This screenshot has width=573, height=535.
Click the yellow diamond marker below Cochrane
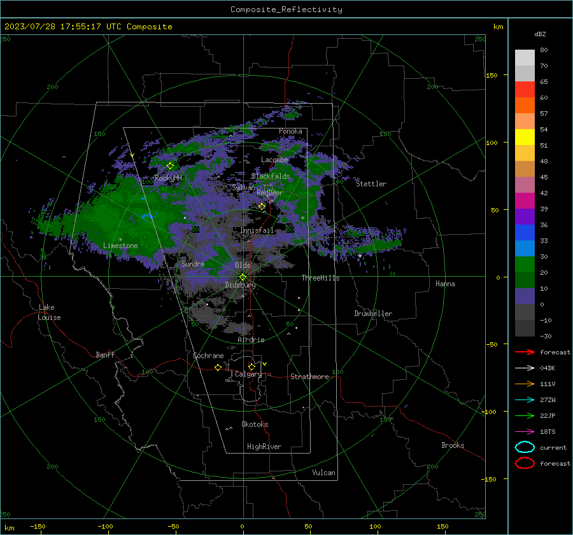[218, 367]
